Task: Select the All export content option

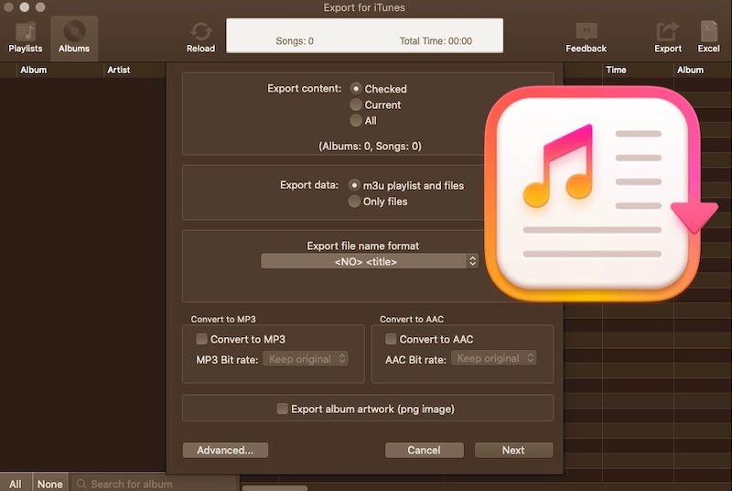Action: pyautogui.click(x=356, y=120)
